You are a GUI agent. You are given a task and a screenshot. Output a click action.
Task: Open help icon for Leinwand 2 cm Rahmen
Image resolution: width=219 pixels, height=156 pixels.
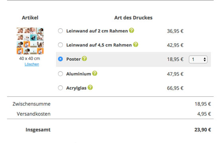tap(131, 30)
